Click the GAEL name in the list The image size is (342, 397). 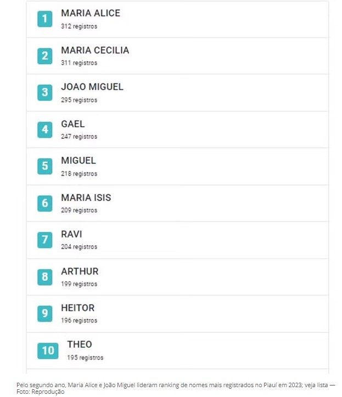click(x=73, y=124)
